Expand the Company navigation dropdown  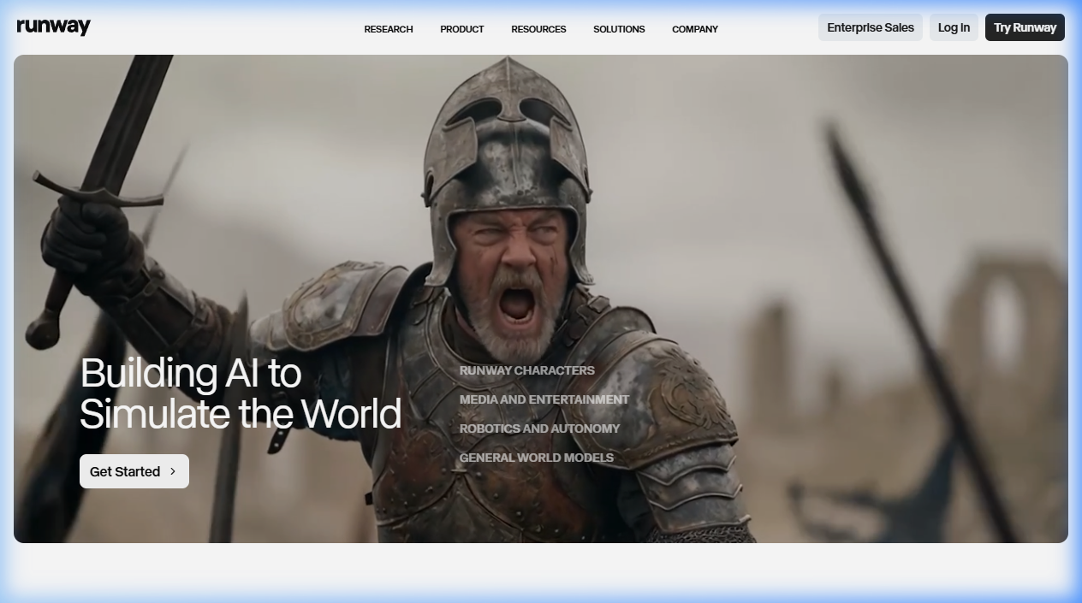pyautogui.click(x=694, y=29)
